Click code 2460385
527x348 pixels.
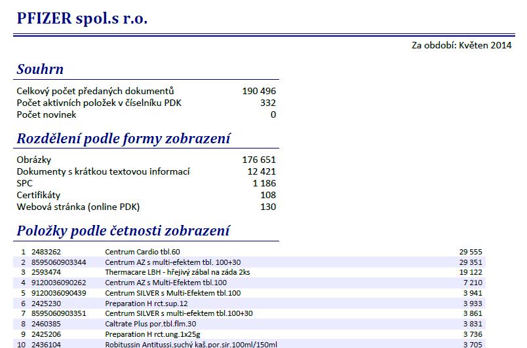tap(46, 324)
